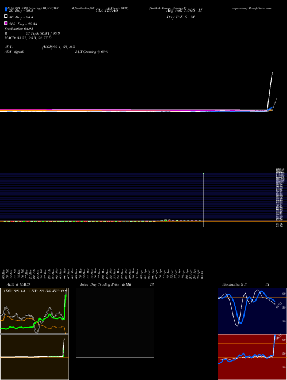287x380 pixels.
Task: Open the red RSI chart thumbnail
Action: [252, 357]
